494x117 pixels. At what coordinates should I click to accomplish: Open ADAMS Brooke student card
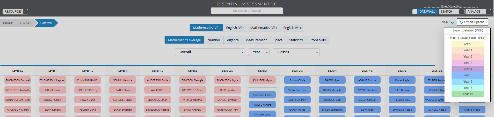(x=367, y=80)
